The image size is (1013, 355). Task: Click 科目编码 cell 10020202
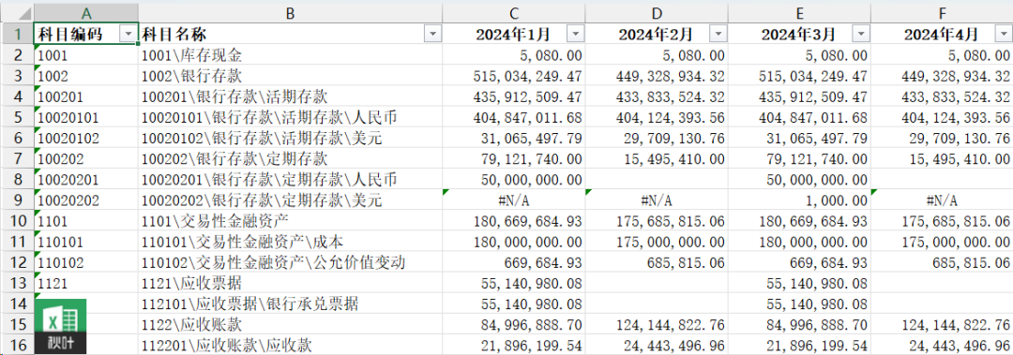click(x=86, y=200)
